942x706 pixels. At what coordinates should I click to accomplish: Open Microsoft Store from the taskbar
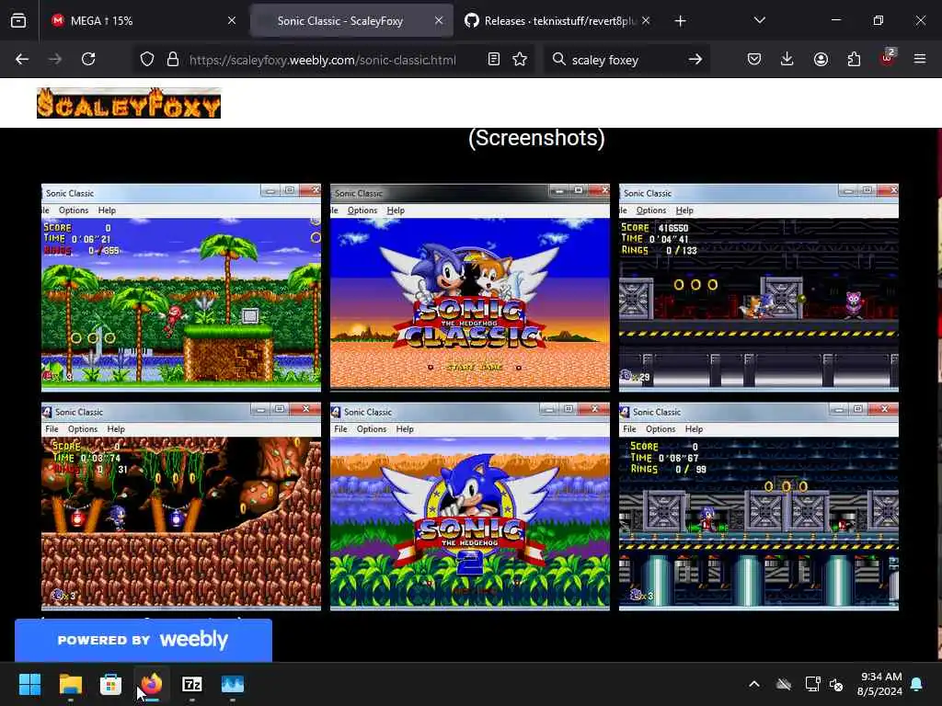pyautogui.click(x=110, y=684)
